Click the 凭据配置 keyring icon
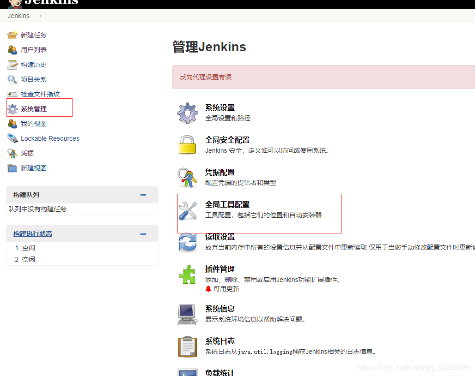The image size is (475, 376). tap(187, 178)
